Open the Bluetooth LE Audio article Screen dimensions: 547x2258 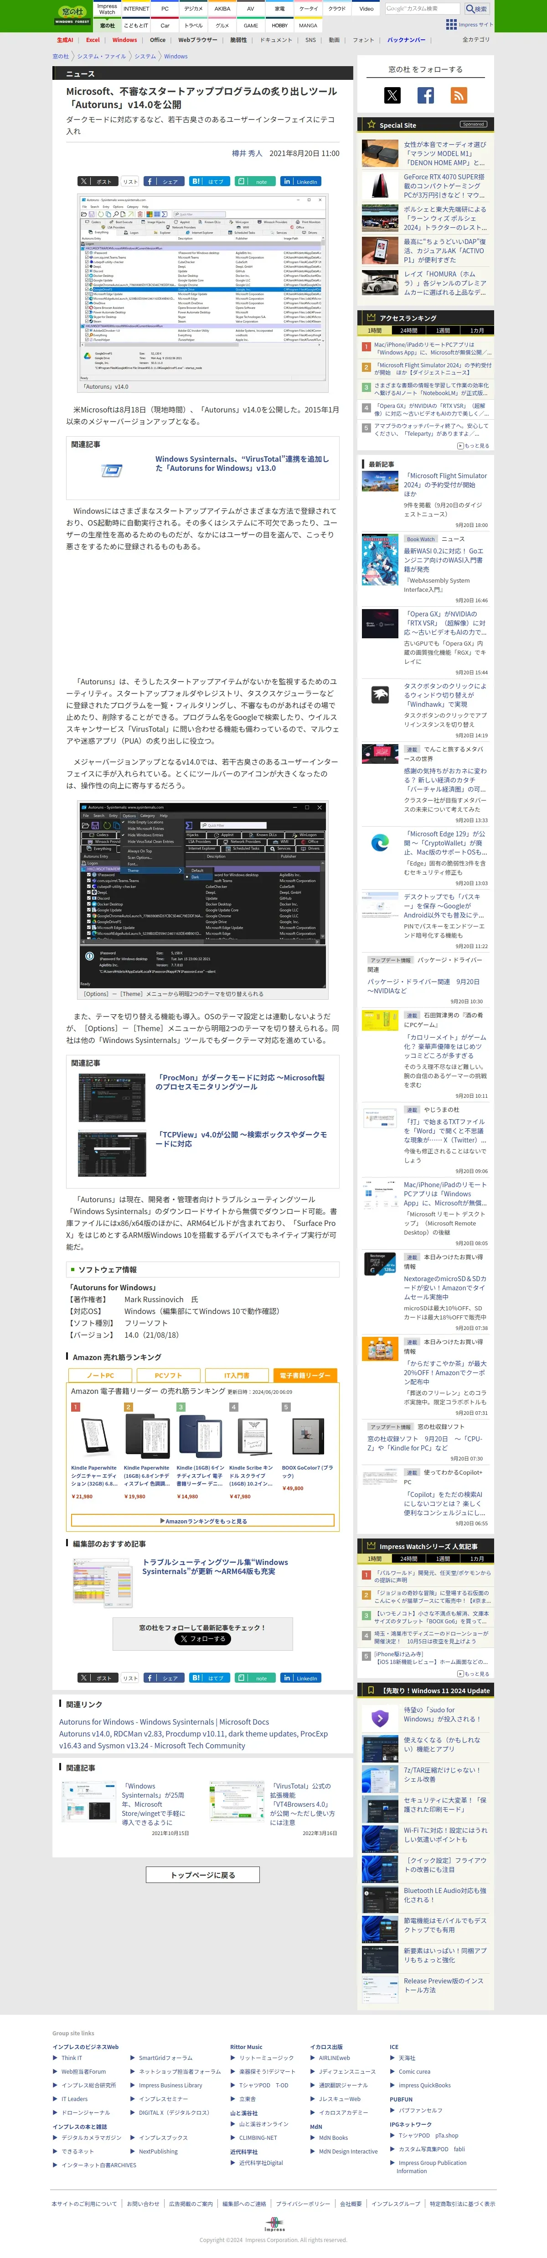pyautogui.click(x=444, y=1895)
